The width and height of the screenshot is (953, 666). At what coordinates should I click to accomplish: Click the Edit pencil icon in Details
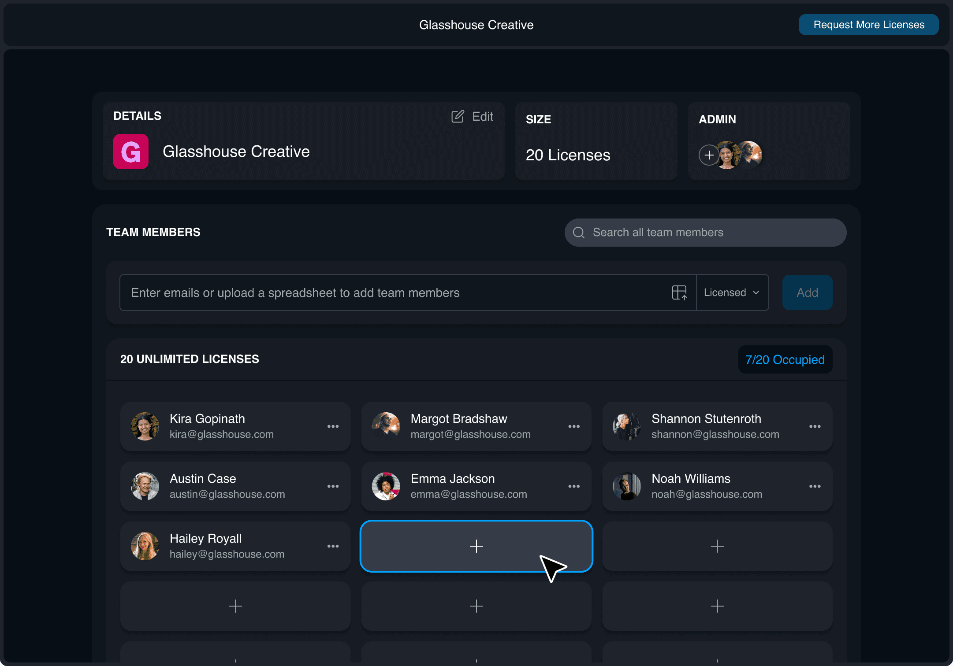click(458, 116)
